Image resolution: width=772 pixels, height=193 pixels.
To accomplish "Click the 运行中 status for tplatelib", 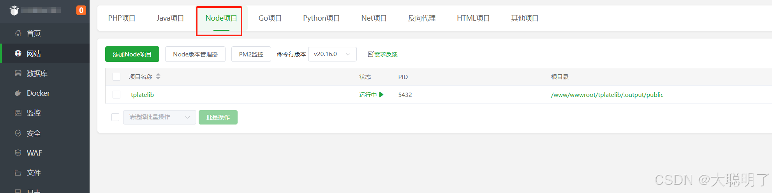I will pyautogui.click(x=368, y=95).
